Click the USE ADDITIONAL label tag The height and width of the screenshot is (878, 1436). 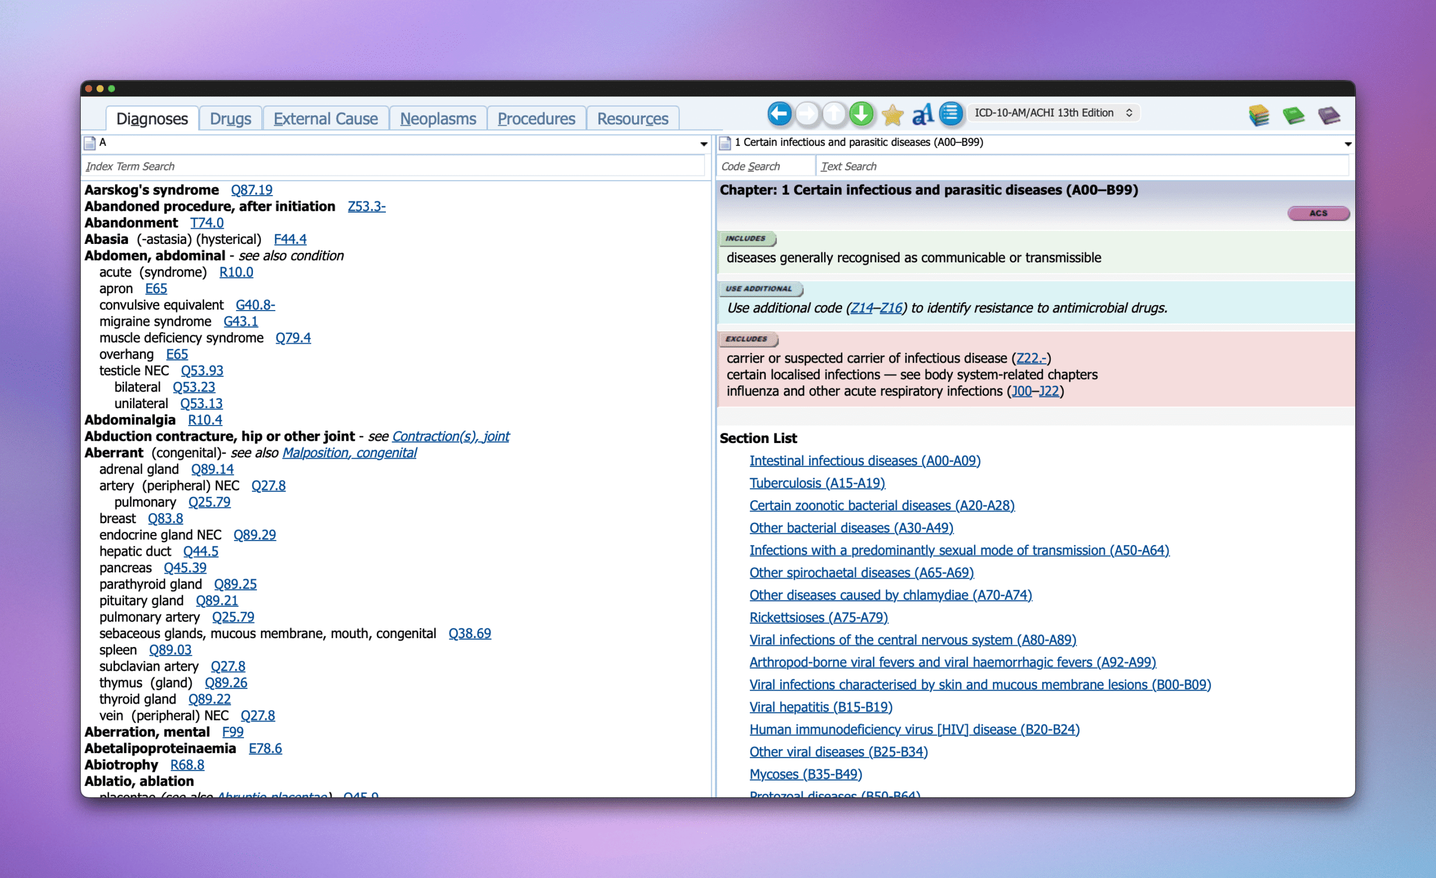click(760, 288)
